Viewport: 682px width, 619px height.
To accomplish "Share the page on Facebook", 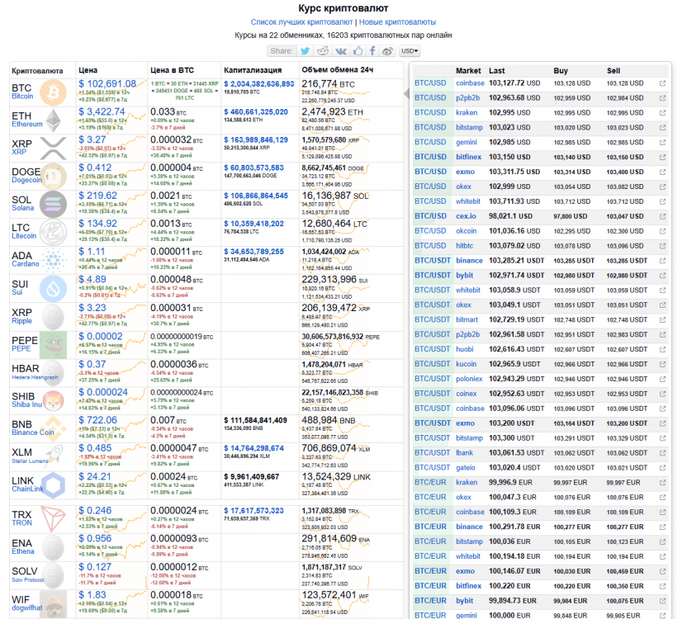I will (x=372, y=51).
